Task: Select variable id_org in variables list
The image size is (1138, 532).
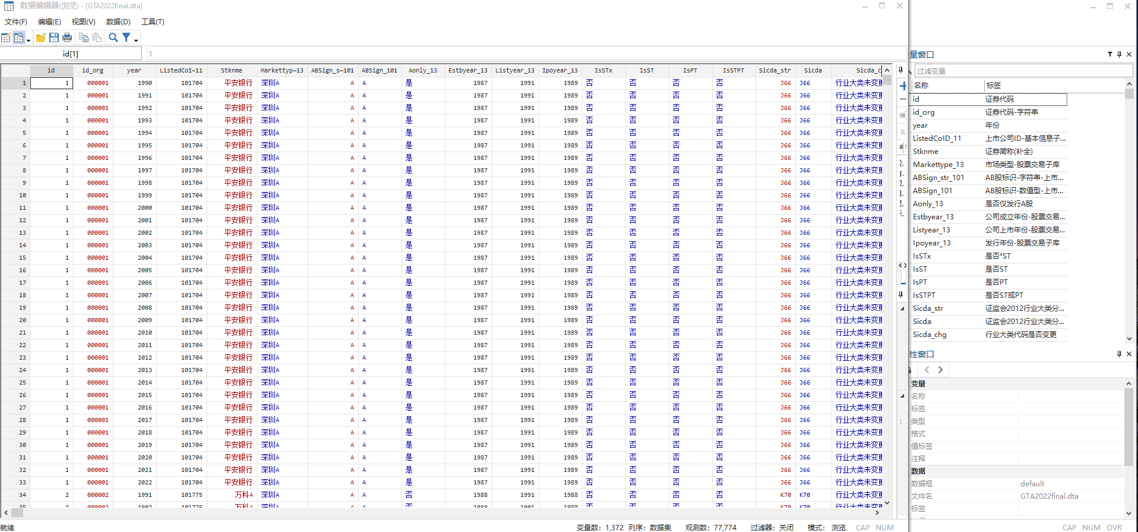Action: 988,112
